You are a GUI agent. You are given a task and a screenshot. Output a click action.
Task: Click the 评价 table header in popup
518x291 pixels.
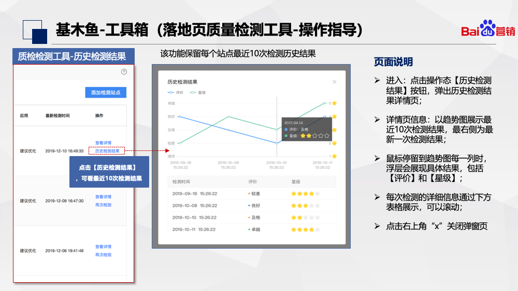[253, 181]
